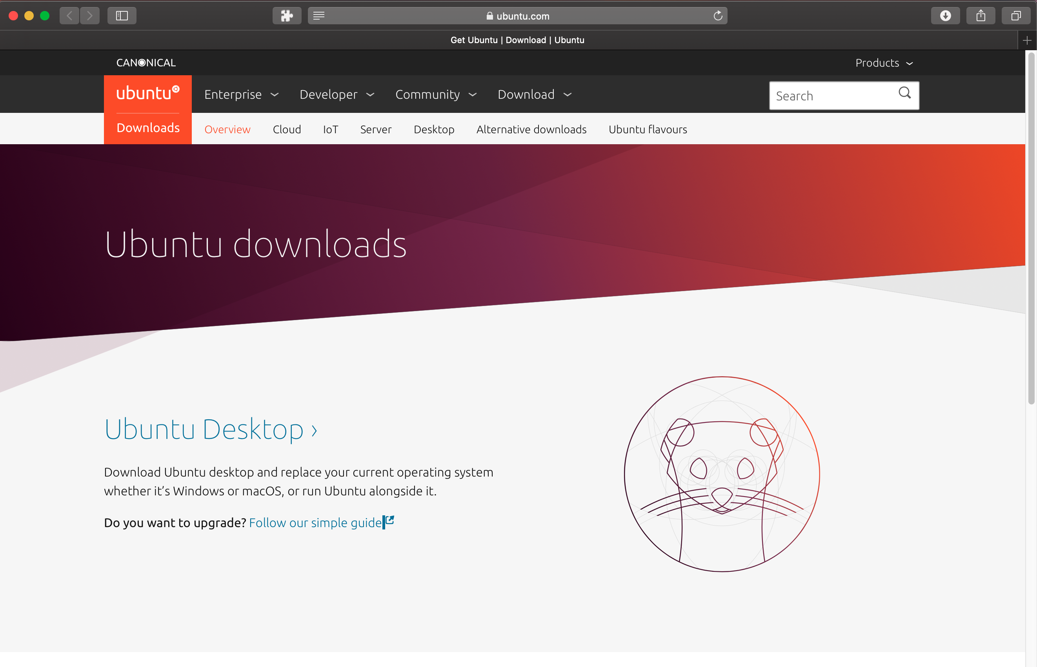Toggle Reader view icon in address bar
Viewport: 1037px width, 667px height.
tap(319, 16)
